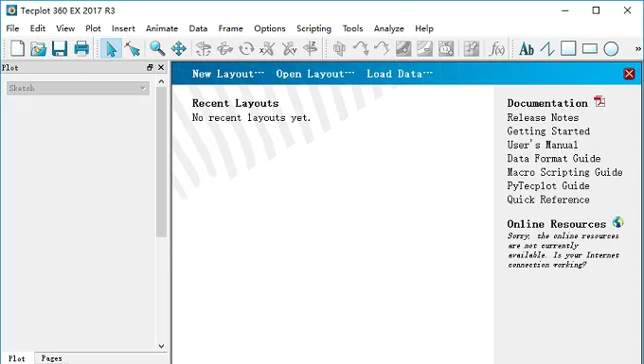Viewport: 644px width, 364px height.
Task: Click the globe icon beside Online Resources
Action: (617, 222)
